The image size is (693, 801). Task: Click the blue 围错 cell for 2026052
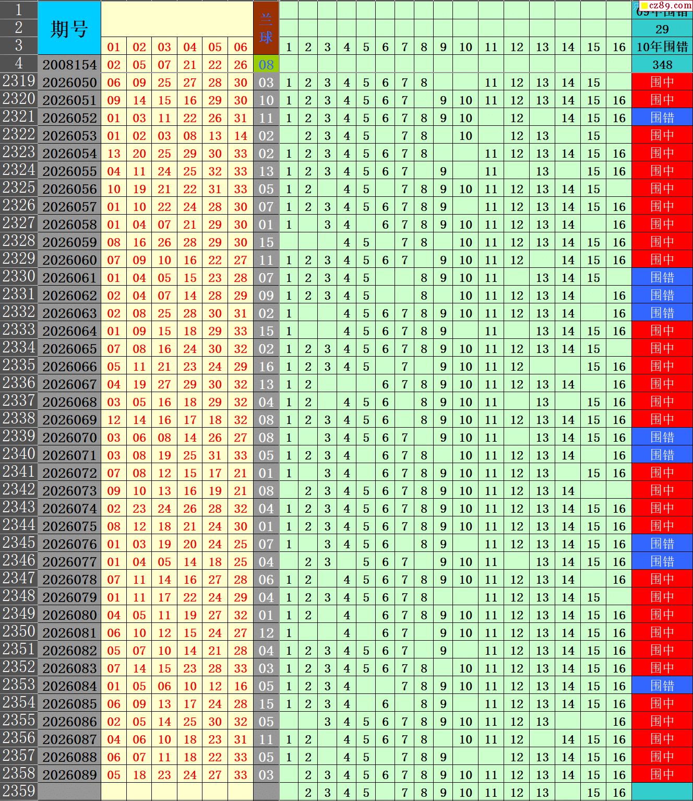[662, 118]
